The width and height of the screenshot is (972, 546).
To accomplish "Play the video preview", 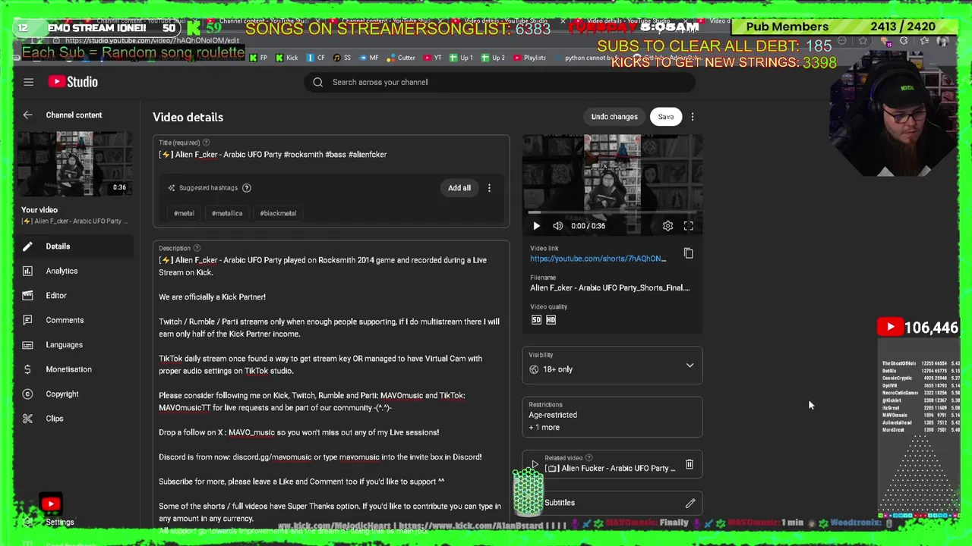I will [536, 226].
